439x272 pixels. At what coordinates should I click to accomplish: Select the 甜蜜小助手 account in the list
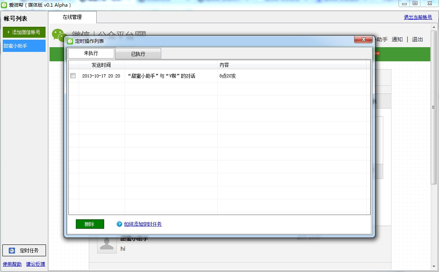point(24,46)
